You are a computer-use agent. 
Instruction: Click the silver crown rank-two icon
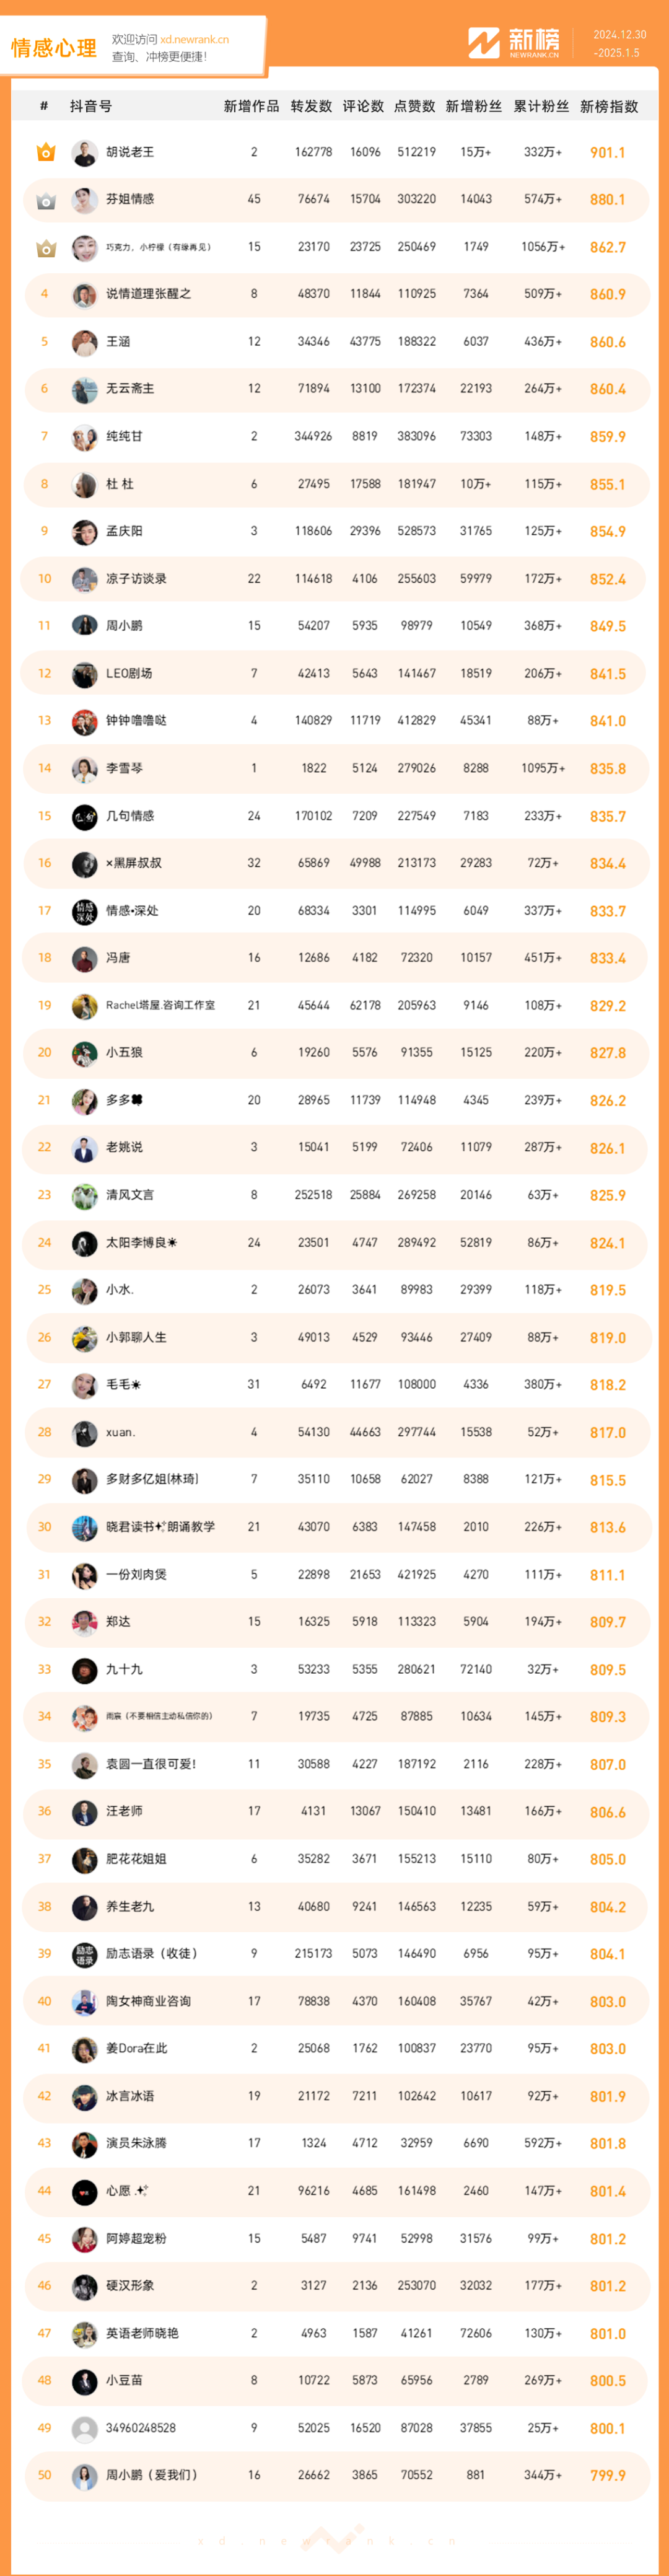click(x=45, y=200)
